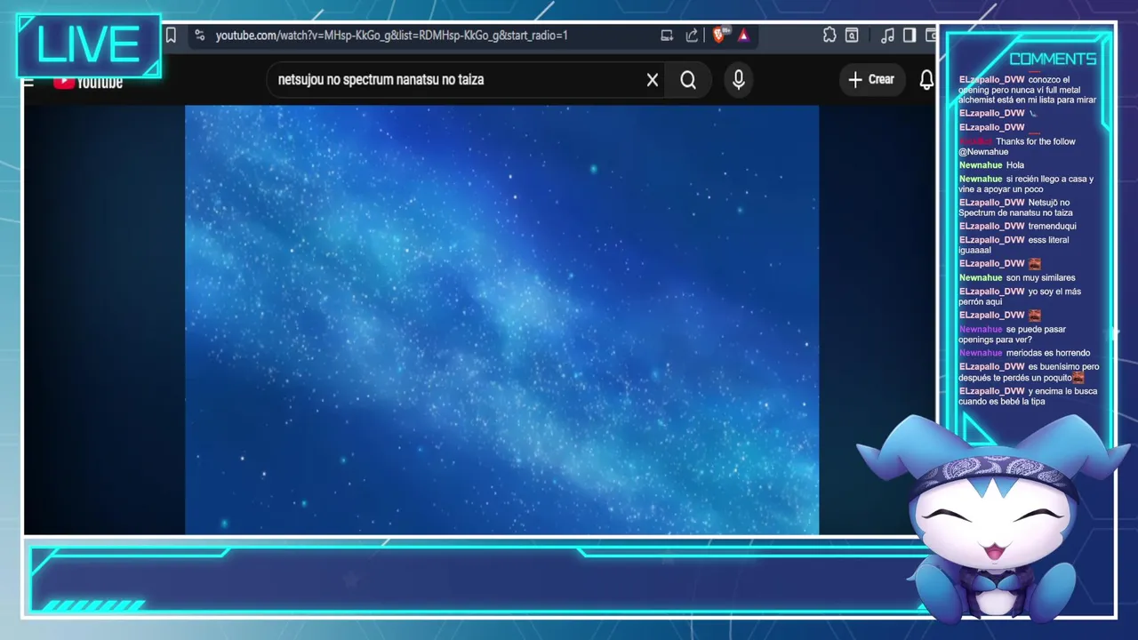
Task: Open site settings icon beside the URL
Action: click(199, 36)
